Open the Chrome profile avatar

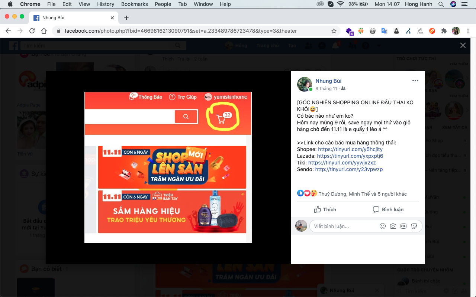pos(456,31)
